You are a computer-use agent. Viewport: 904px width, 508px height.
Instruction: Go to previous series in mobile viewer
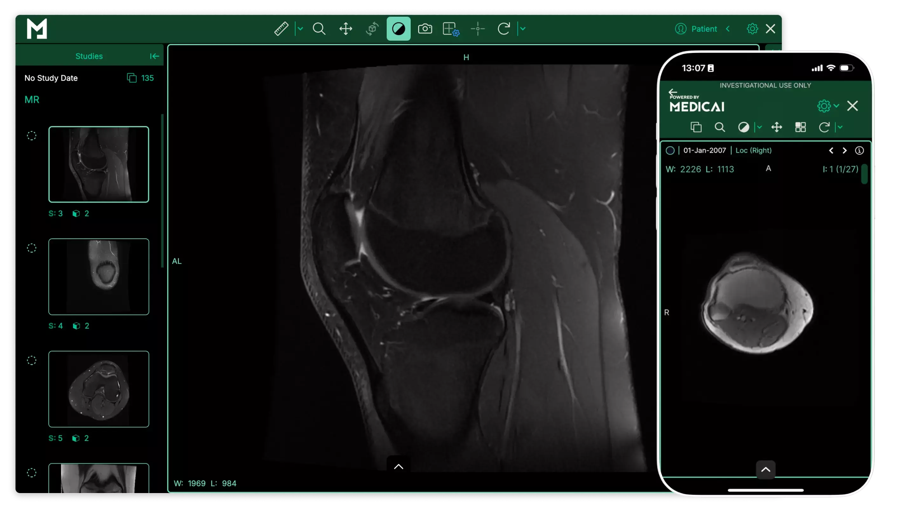[831, 150]
